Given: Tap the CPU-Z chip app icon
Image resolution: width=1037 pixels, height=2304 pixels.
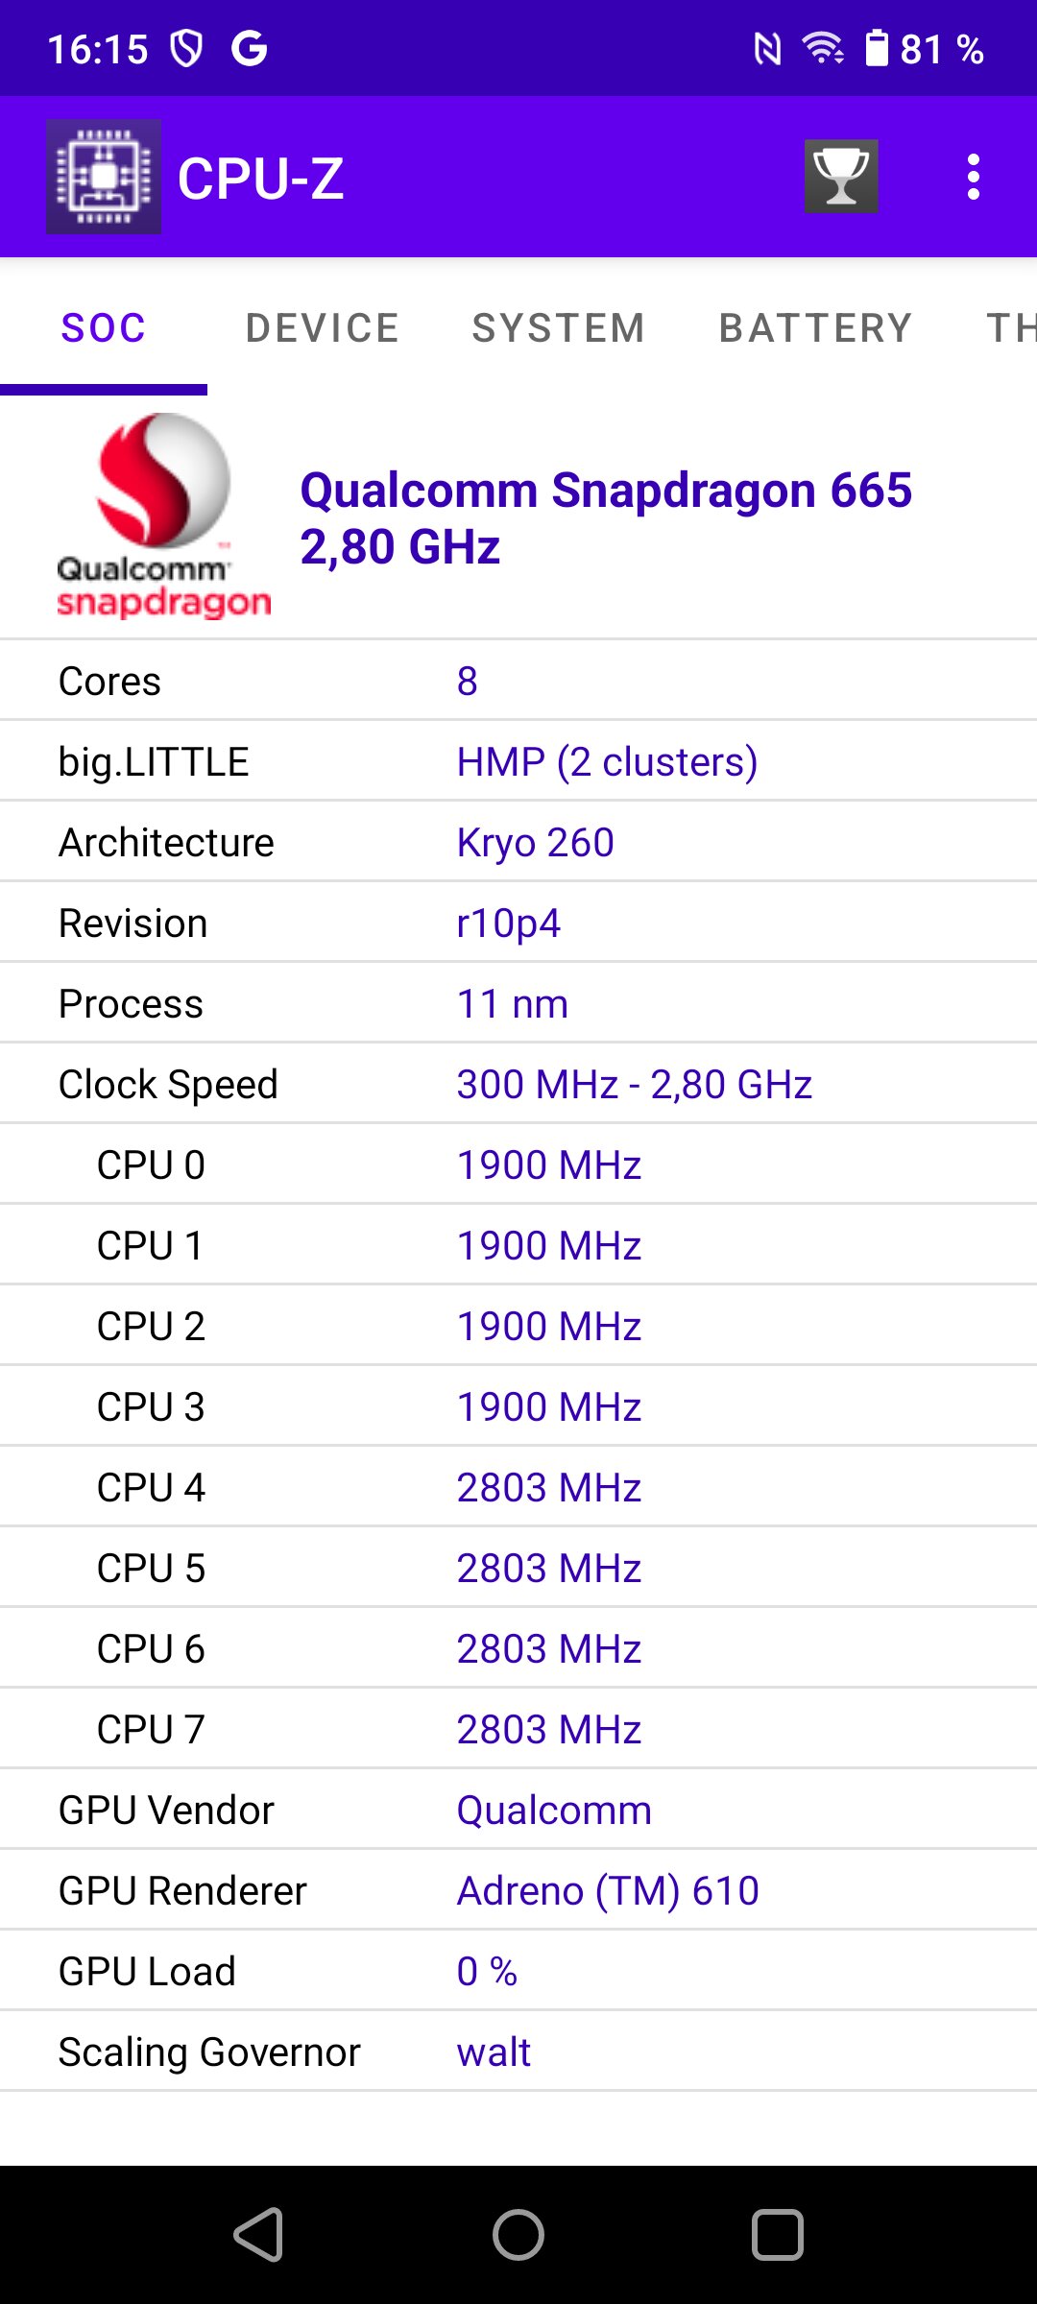Looking at the screenshot, I should pos(104,177).
